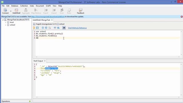Dismiss the update notification bar
183x103 pixels.
pyautogui.click(x=182, y=17)
